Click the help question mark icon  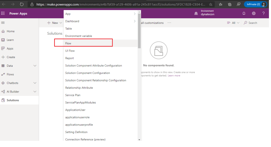point(263,14)
